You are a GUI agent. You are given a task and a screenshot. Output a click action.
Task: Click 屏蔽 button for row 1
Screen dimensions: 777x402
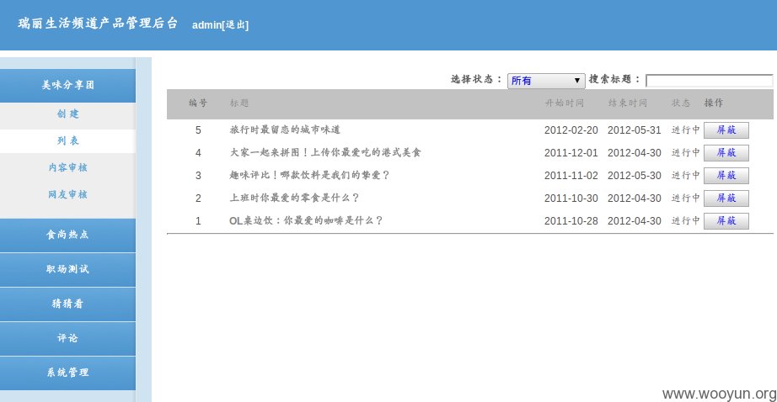tap(726, 221)
